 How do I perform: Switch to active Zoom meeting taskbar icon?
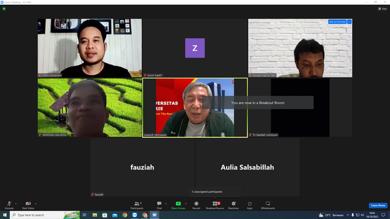(154, 215)
